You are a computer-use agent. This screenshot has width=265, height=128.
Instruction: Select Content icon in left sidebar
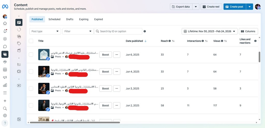(x=5, y=54)
